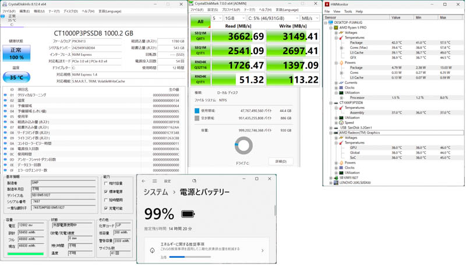Open the unit dropdown showing MB/s
Screen dimensions: 466x267
[310, 18]
